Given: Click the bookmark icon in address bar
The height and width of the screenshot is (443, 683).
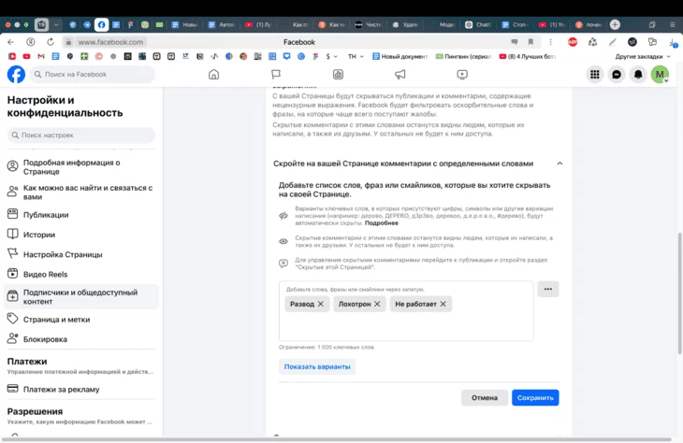Looking at the screenshot, I should coord(530,42).
